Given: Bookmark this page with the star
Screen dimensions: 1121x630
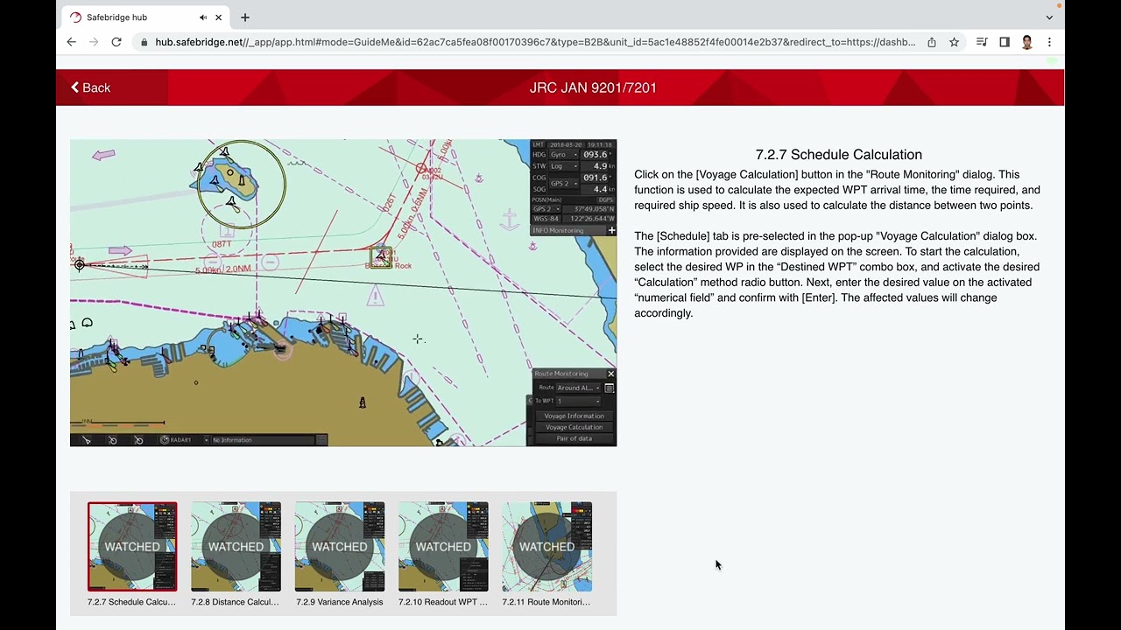Looking at the screenshot, I should coord(955,42).
